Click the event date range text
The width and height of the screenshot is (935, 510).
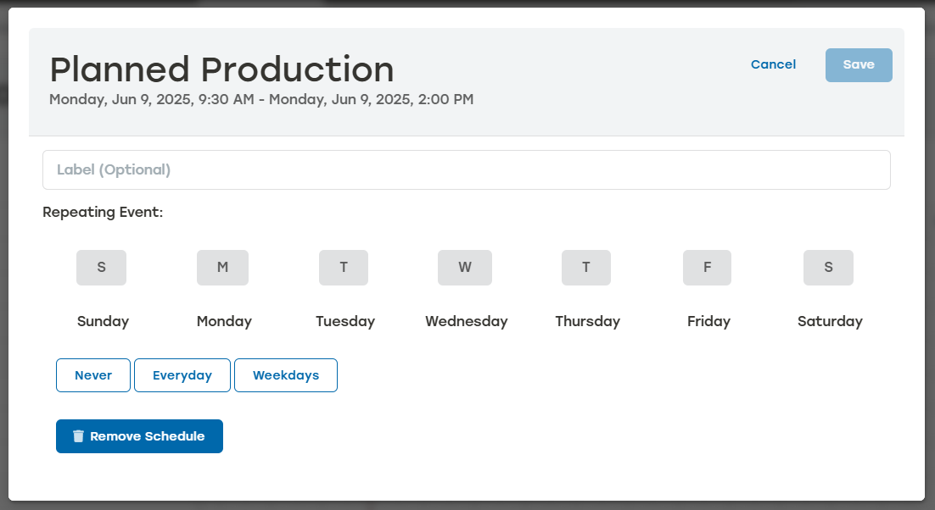[x=261, y=99]
